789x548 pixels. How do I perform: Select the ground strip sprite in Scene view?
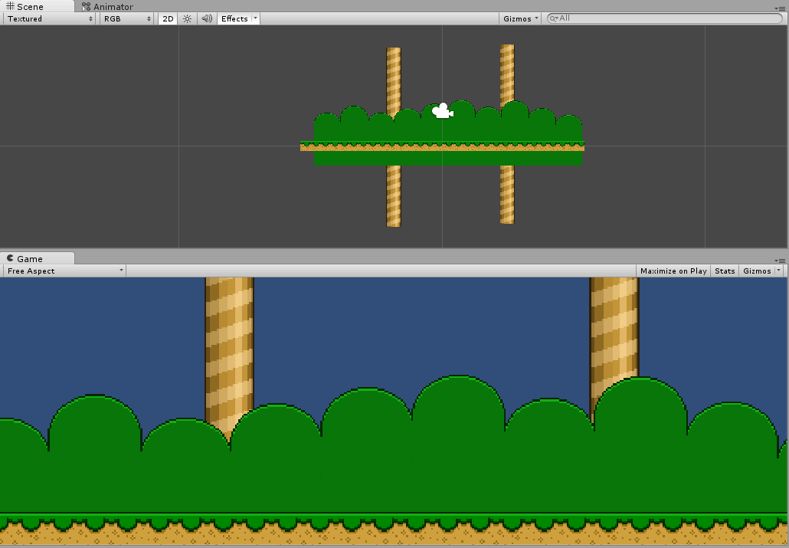442,146
